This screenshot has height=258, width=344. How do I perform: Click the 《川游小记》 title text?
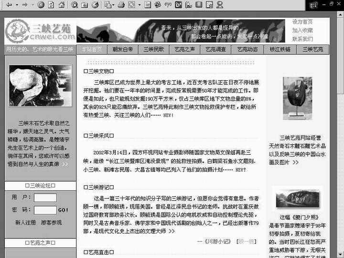pyautogui.click(x=217, y=242)
